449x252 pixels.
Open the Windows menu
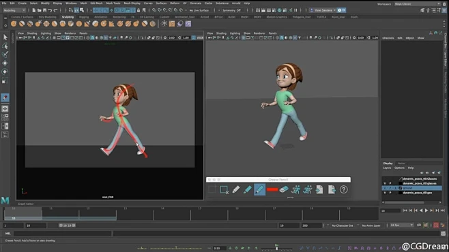pyautogui.click(x=71, y=3)
